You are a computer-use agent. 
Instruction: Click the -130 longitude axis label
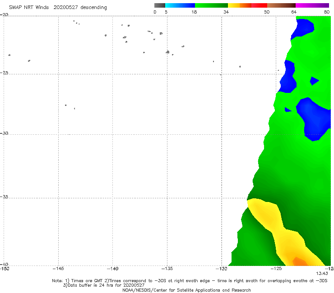coord(222,269)
